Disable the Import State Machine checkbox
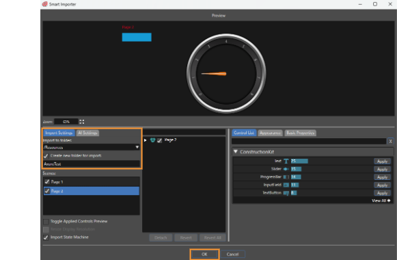Screen dimensions: 397x260 pos(46,237)
